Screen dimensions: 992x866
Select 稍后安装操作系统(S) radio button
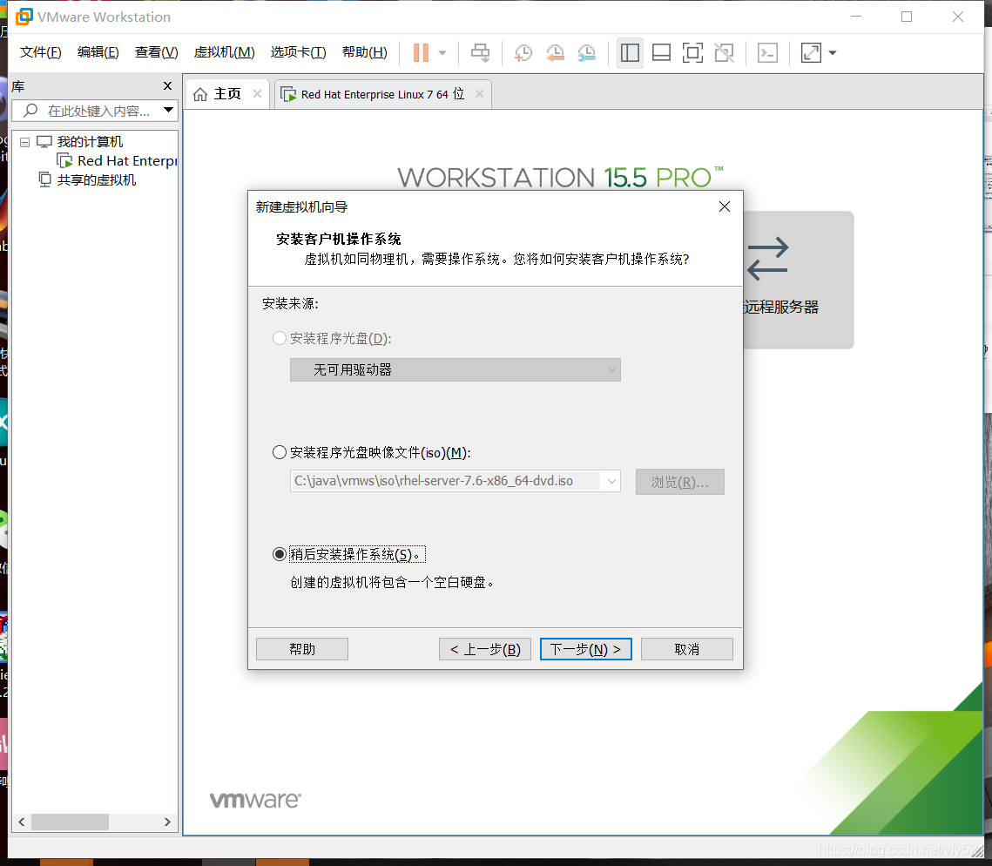click(x=279, y=554)
